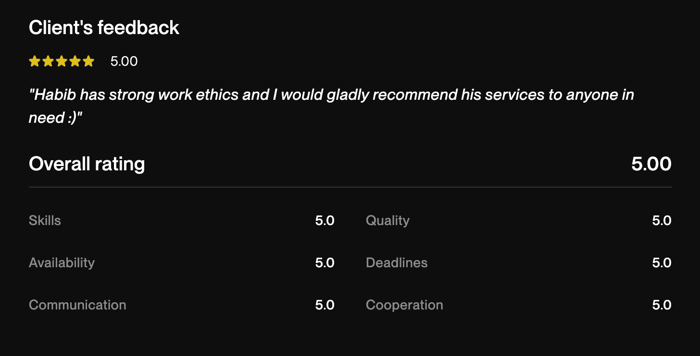Select the Quality 5.0 score
The image size is (700, 356).
pyautogui.click(x=662, y=221)
